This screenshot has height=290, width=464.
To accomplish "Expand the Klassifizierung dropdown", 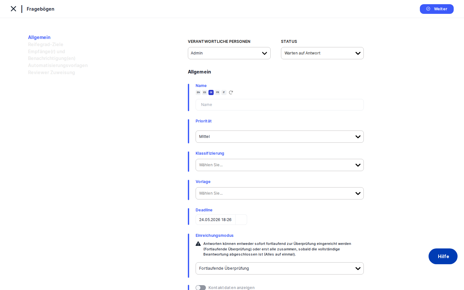I will coord(280,165).
